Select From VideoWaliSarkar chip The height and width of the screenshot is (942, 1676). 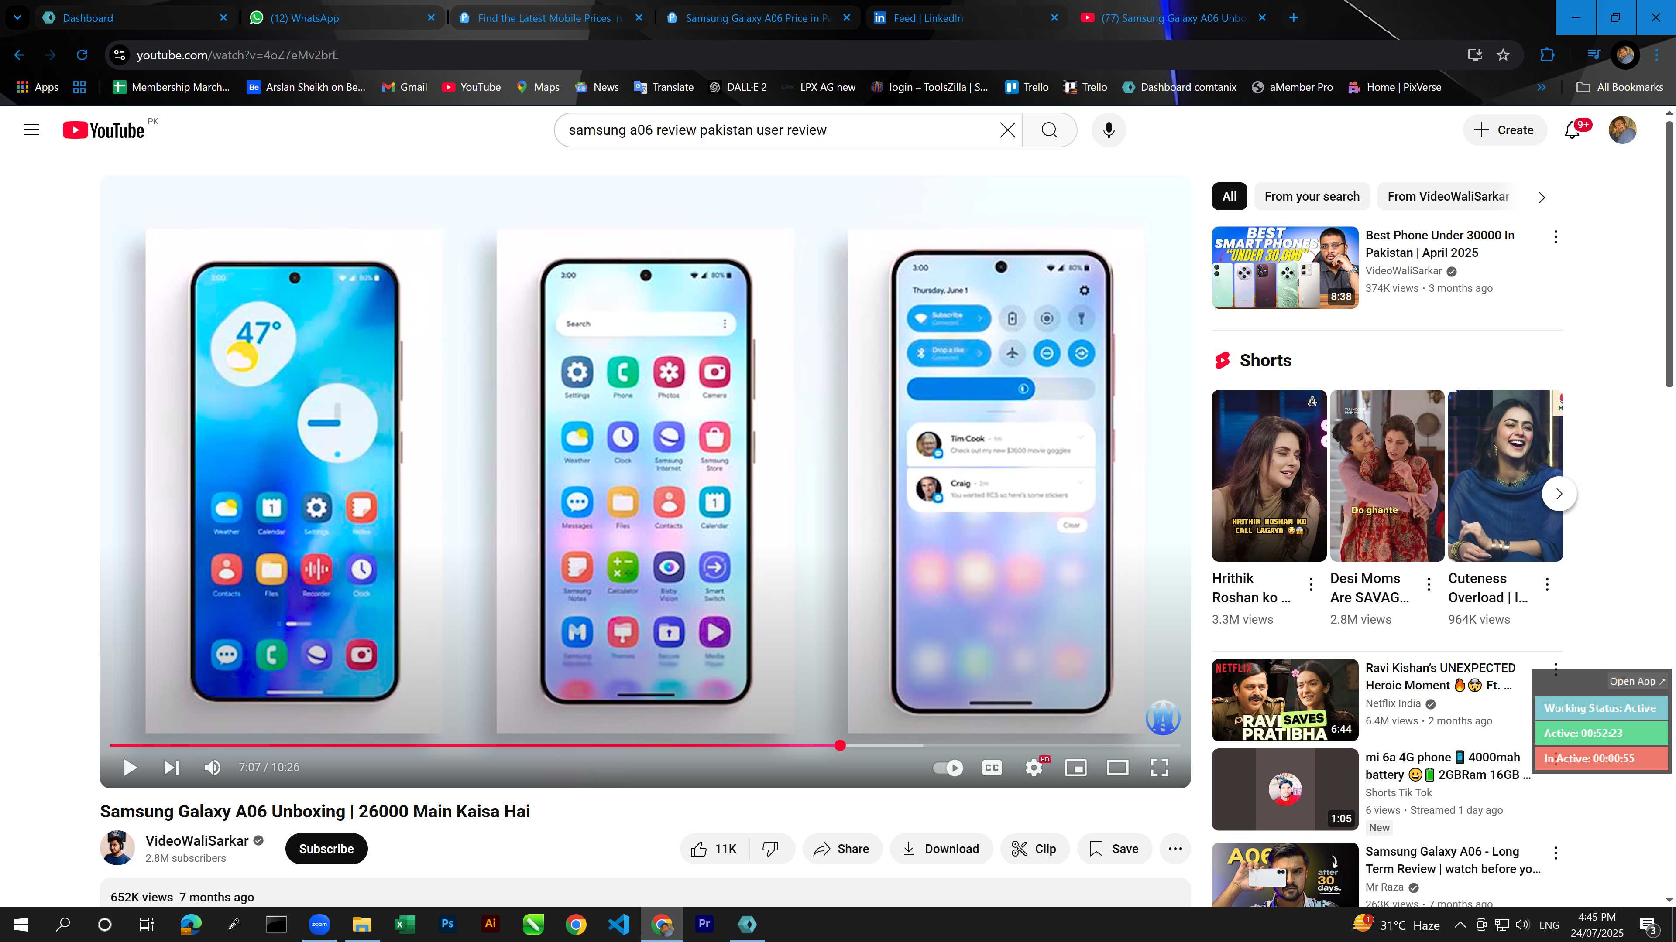(x=1448, y=196)
